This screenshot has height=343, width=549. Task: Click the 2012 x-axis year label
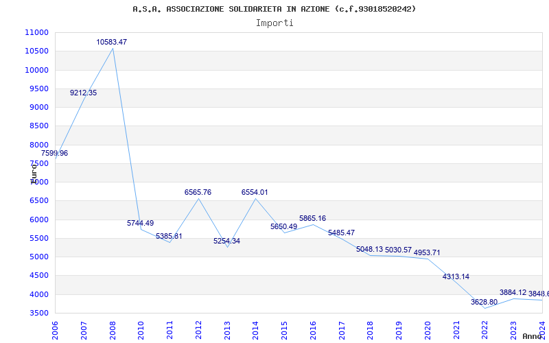[198, 331]
